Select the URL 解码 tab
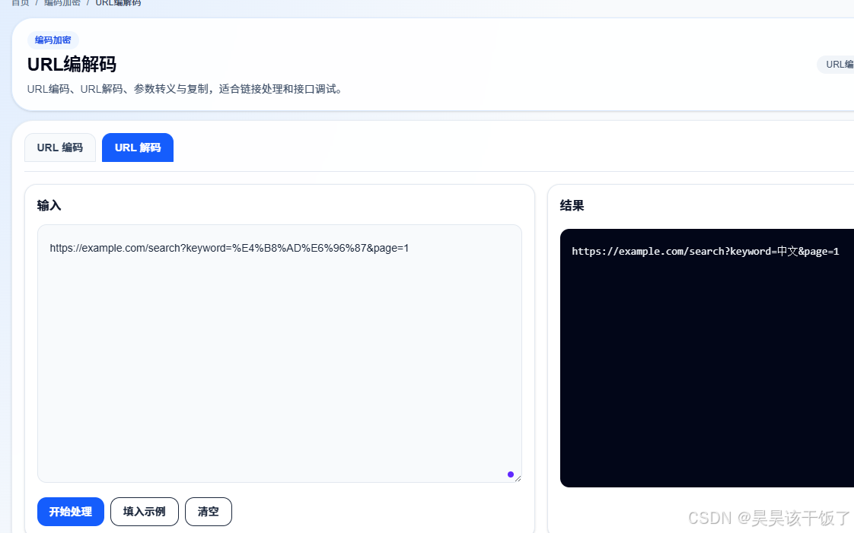 138,148
